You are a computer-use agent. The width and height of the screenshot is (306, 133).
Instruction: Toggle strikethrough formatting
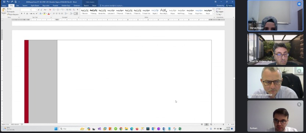(32, 14)
